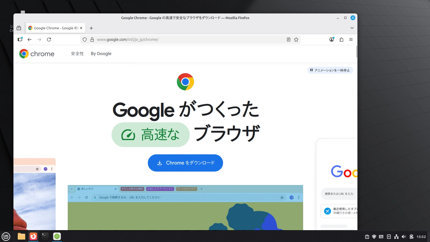Screen dimensions: 430x242
Task: Focus the URL address bar
Action: [190, 40]
